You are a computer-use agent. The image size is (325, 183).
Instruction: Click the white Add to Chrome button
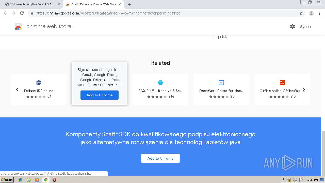(x=160, y=158)
